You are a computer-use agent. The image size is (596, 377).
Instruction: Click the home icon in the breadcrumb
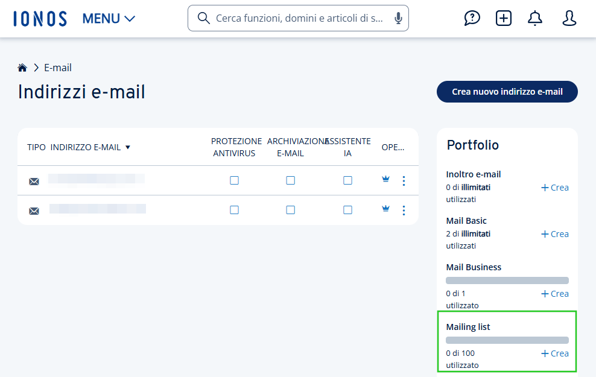point(22,67)
